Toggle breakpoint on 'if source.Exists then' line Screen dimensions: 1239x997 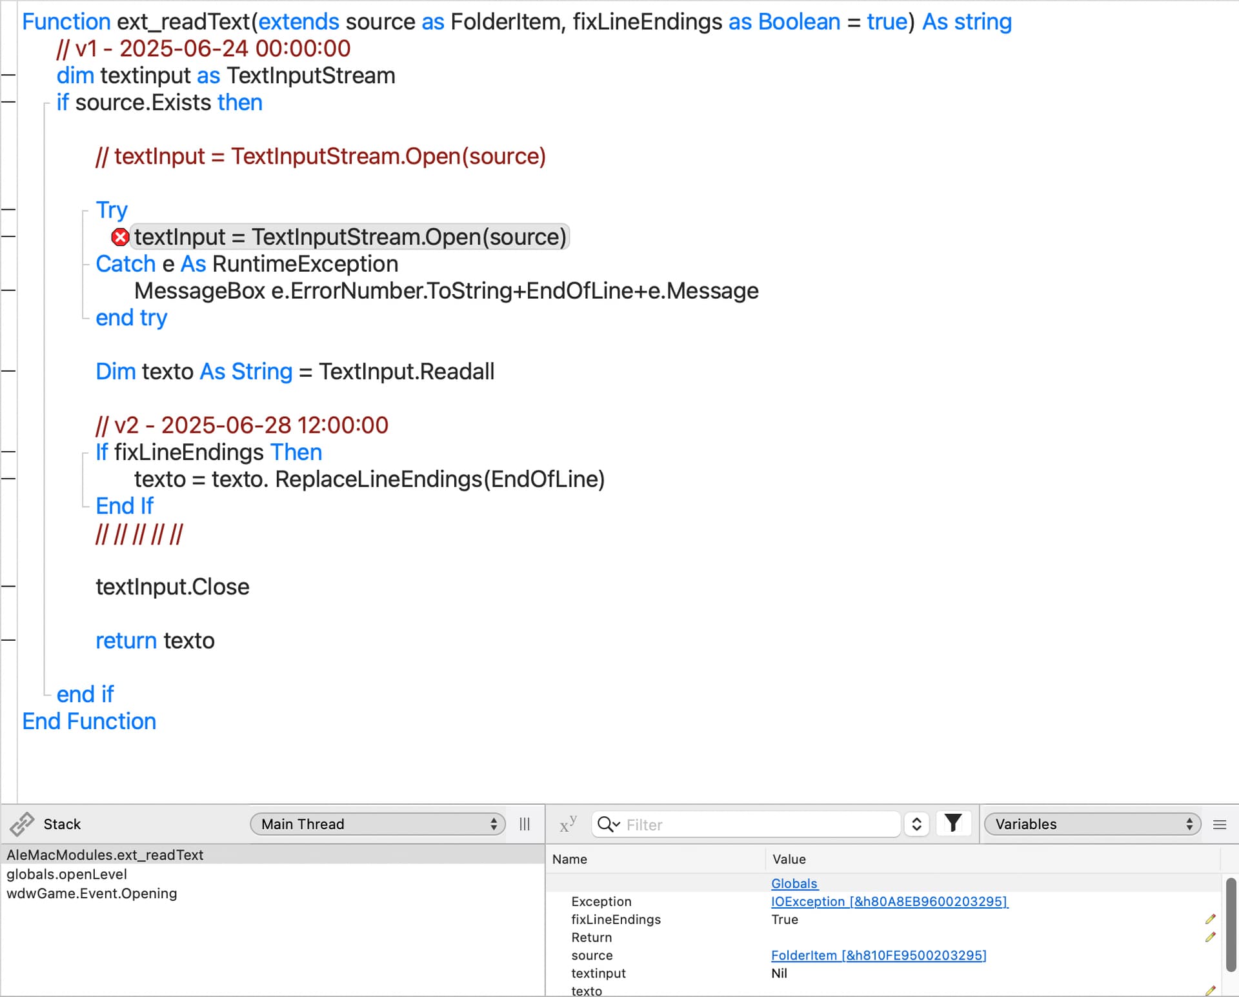[8, 102]
